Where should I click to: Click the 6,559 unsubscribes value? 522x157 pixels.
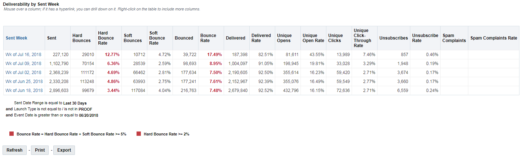(402, 91)
